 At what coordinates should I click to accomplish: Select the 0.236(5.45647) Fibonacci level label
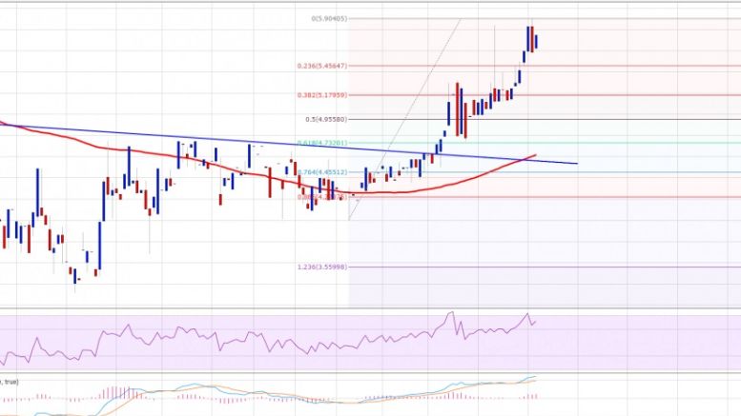321,66
